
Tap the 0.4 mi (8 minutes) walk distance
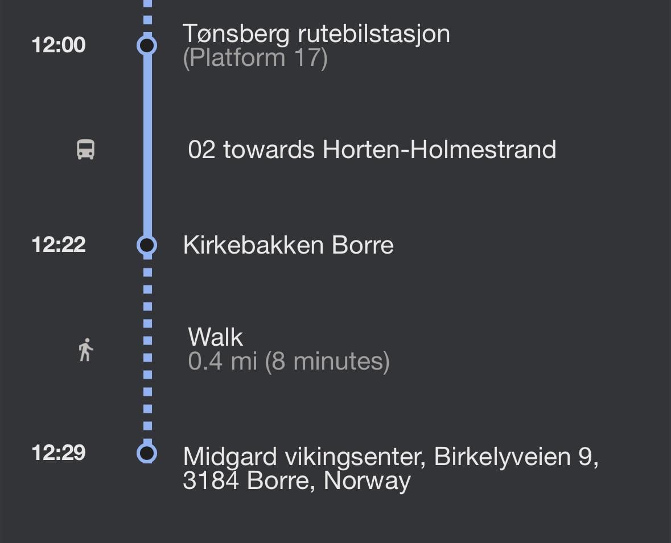pos(289,361)
